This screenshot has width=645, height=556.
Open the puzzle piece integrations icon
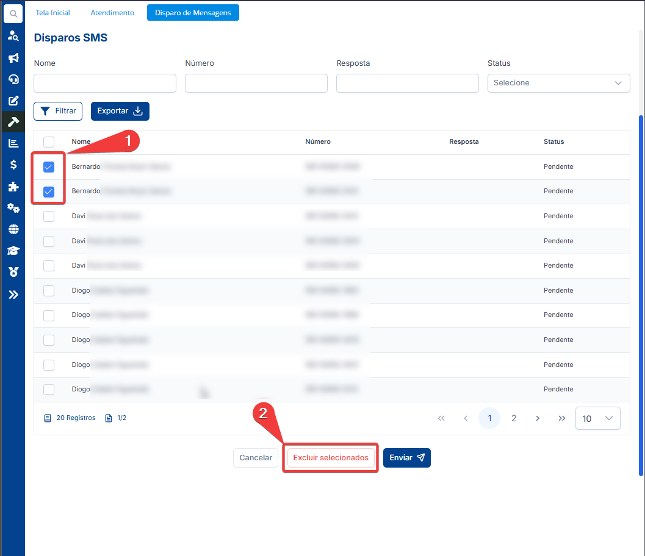pyautogui.click(x=13, y=187)
